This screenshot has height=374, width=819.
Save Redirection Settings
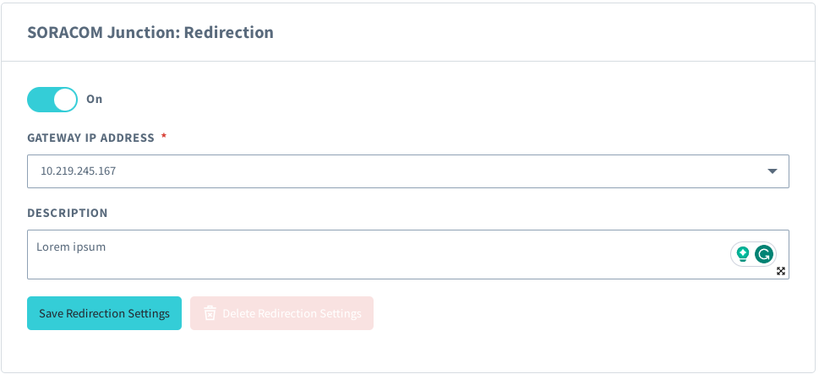[104, 313]
